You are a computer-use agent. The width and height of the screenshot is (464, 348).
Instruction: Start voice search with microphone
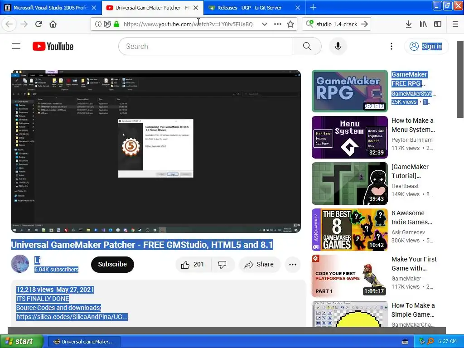pyautogui.click(x=338, y=46)
